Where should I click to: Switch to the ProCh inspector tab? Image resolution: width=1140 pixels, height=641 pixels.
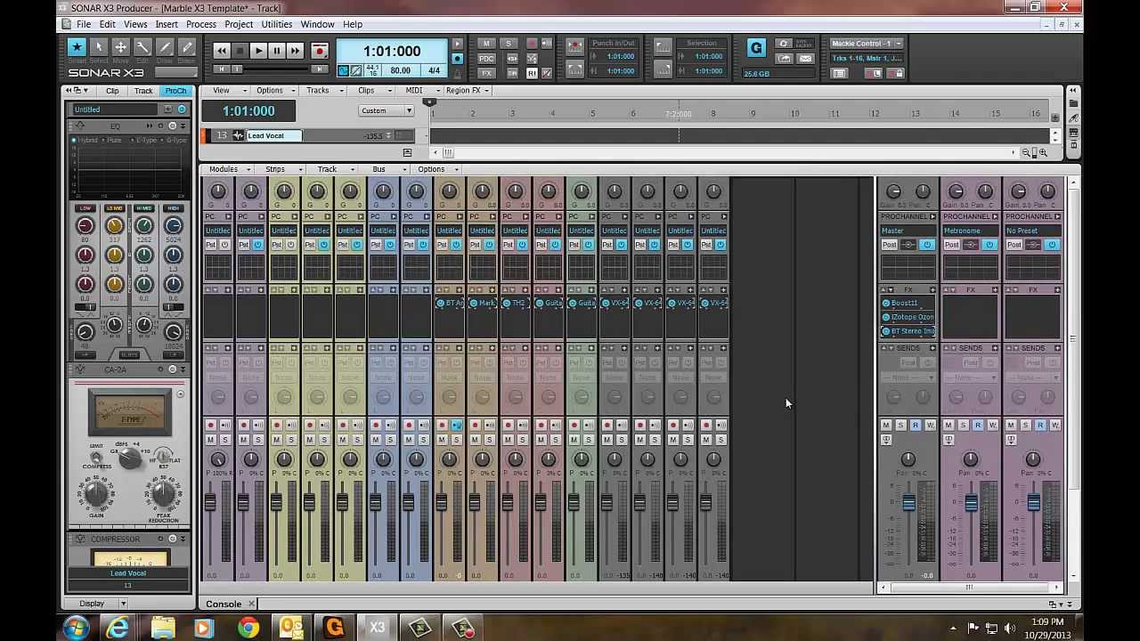[175, 91]
